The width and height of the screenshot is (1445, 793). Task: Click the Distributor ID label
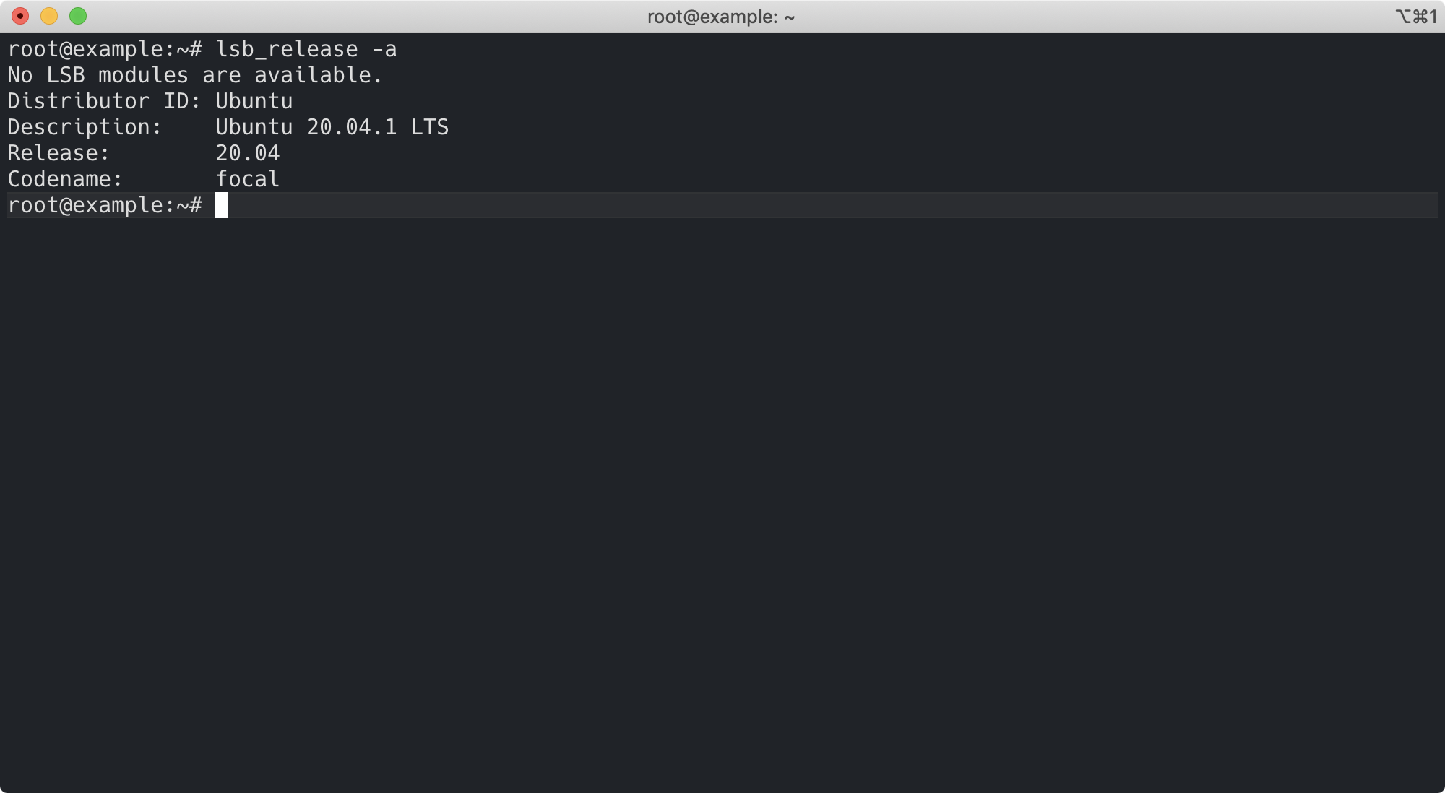(x=103, y=101)
